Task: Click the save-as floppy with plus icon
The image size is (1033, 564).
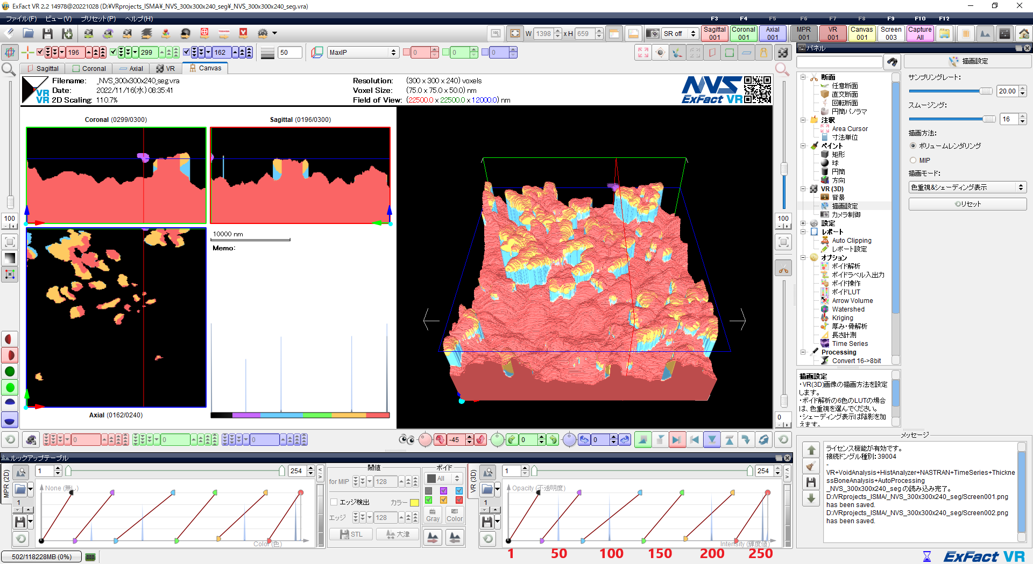Action: click(67, 33)
